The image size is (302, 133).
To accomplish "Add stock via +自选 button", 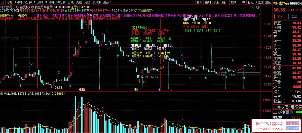I will pos(259,2).
